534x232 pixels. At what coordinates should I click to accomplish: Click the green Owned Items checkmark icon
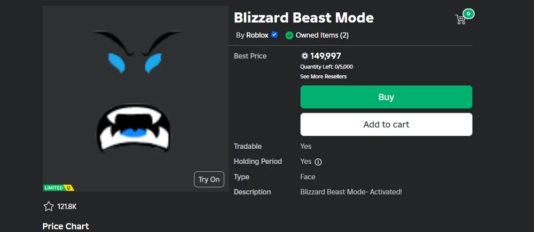[x=289, y=36]
